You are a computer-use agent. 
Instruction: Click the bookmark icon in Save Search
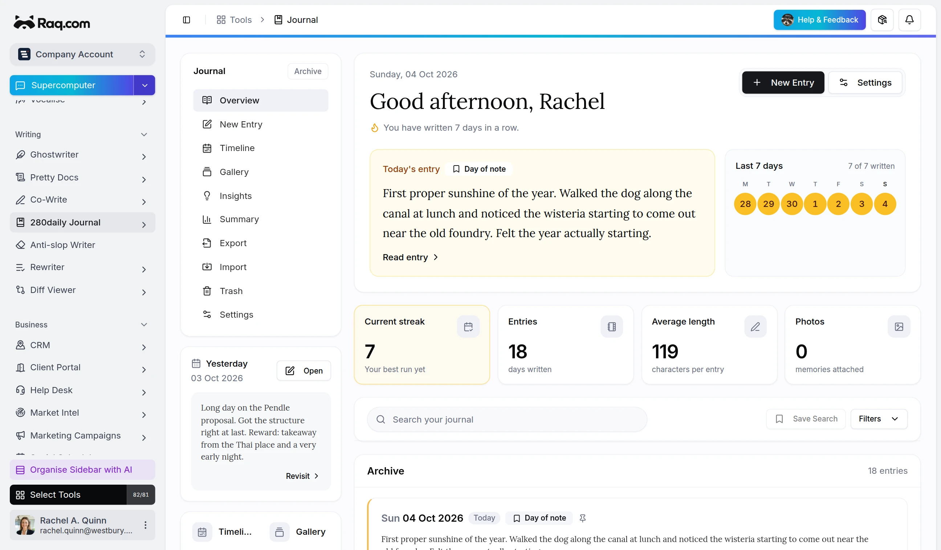click(x=779, y=419)
